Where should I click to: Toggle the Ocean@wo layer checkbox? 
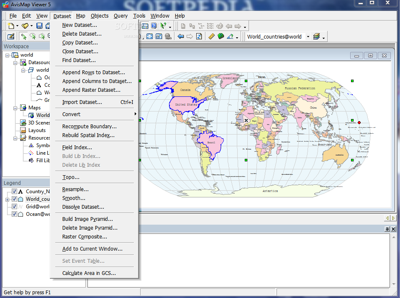click(x=15, y=214)
